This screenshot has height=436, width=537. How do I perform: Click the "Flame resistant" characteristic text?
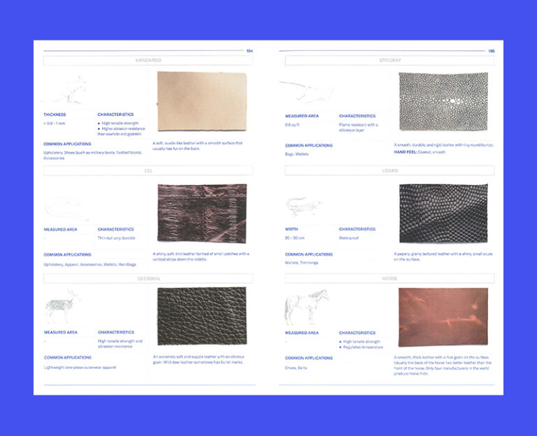click(359, 128)
